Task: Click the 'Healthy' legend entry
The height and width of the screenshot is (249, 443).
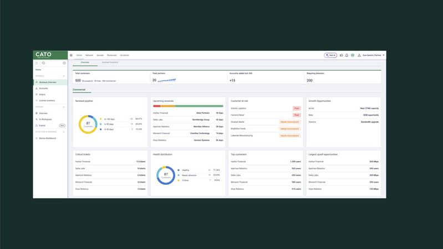Action: (x=185, y=170)
